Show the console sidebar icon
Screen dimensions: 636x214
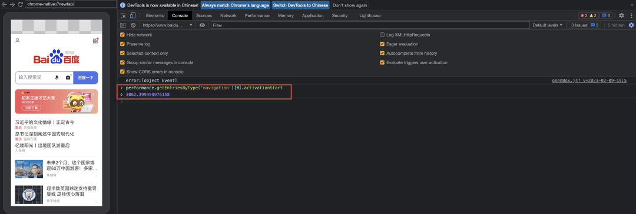point(123,25)
